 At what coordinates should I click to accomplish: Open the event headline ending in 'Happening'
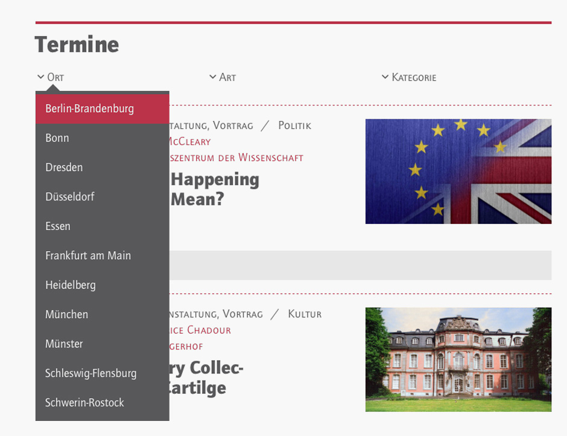coord(215,179)
